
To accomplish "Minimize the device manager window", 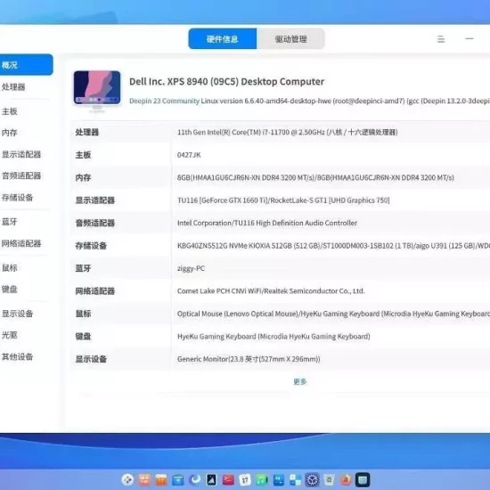I will coord(470,38).
